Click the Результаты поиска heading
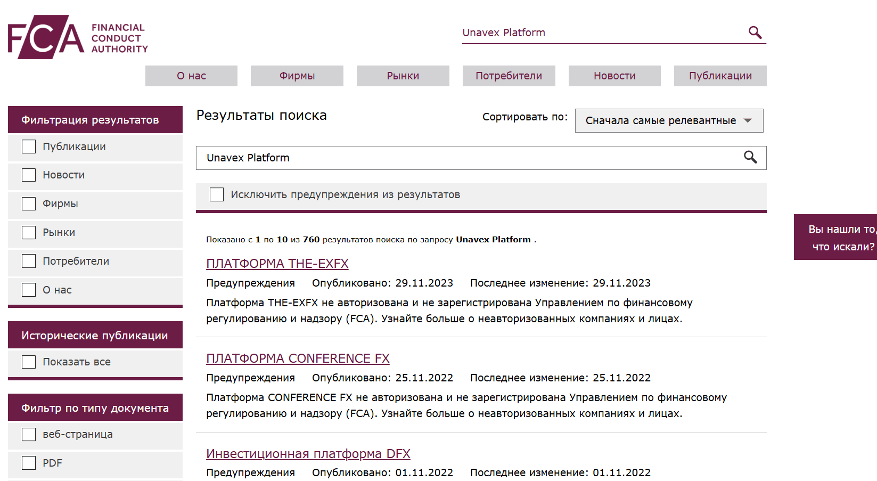This screenshot has width=877, height=481. (261, 116)
